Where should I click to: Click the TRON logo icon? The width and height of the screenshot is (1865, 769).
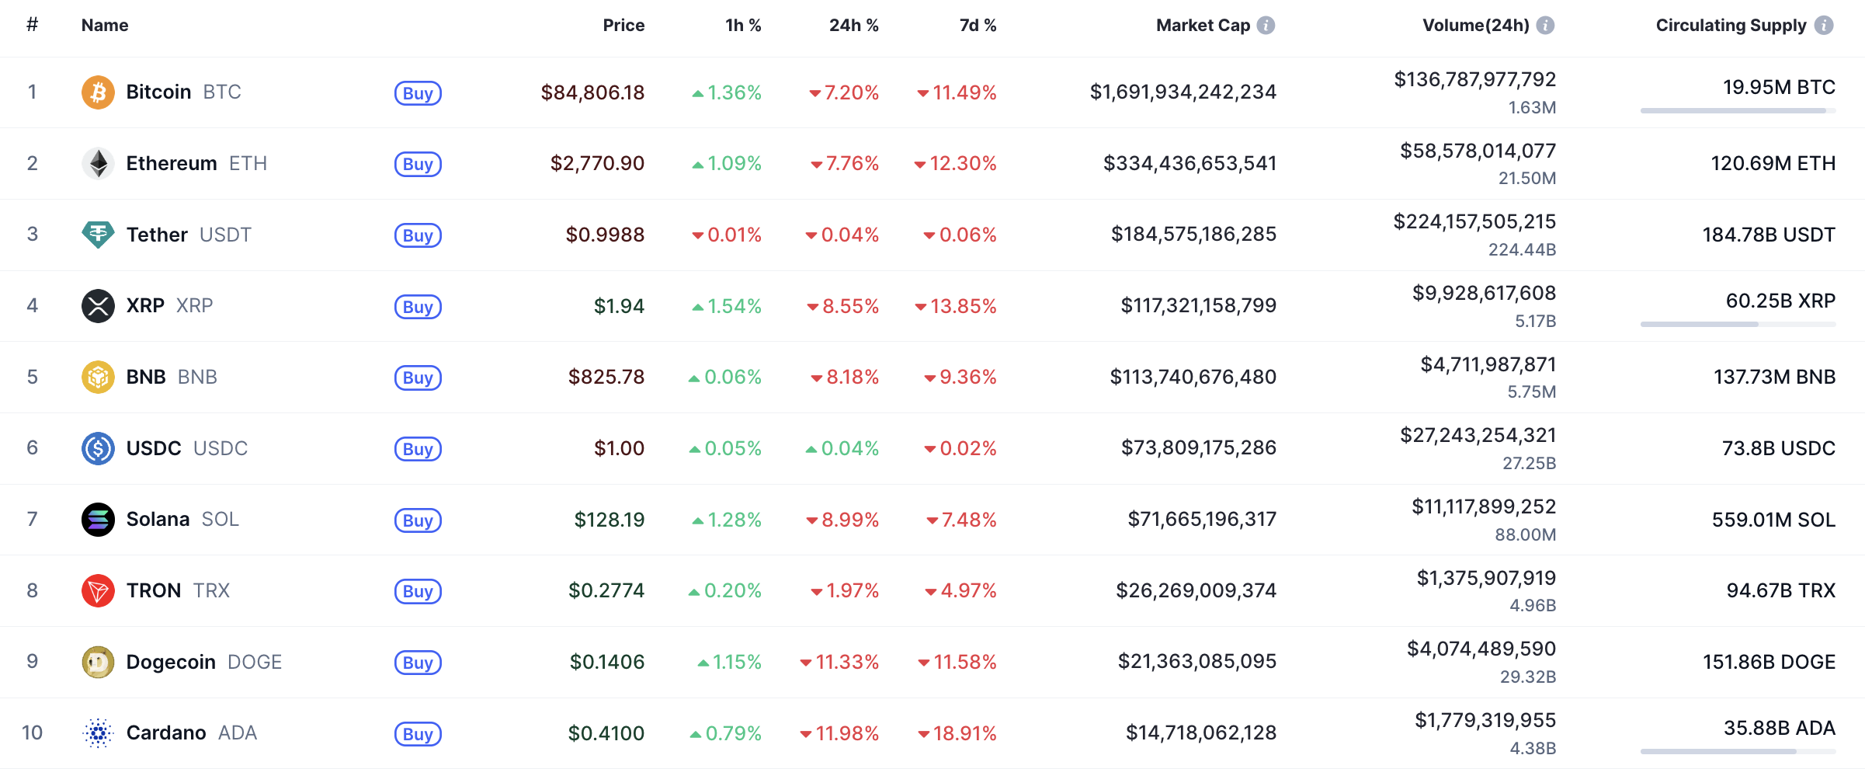98,590
